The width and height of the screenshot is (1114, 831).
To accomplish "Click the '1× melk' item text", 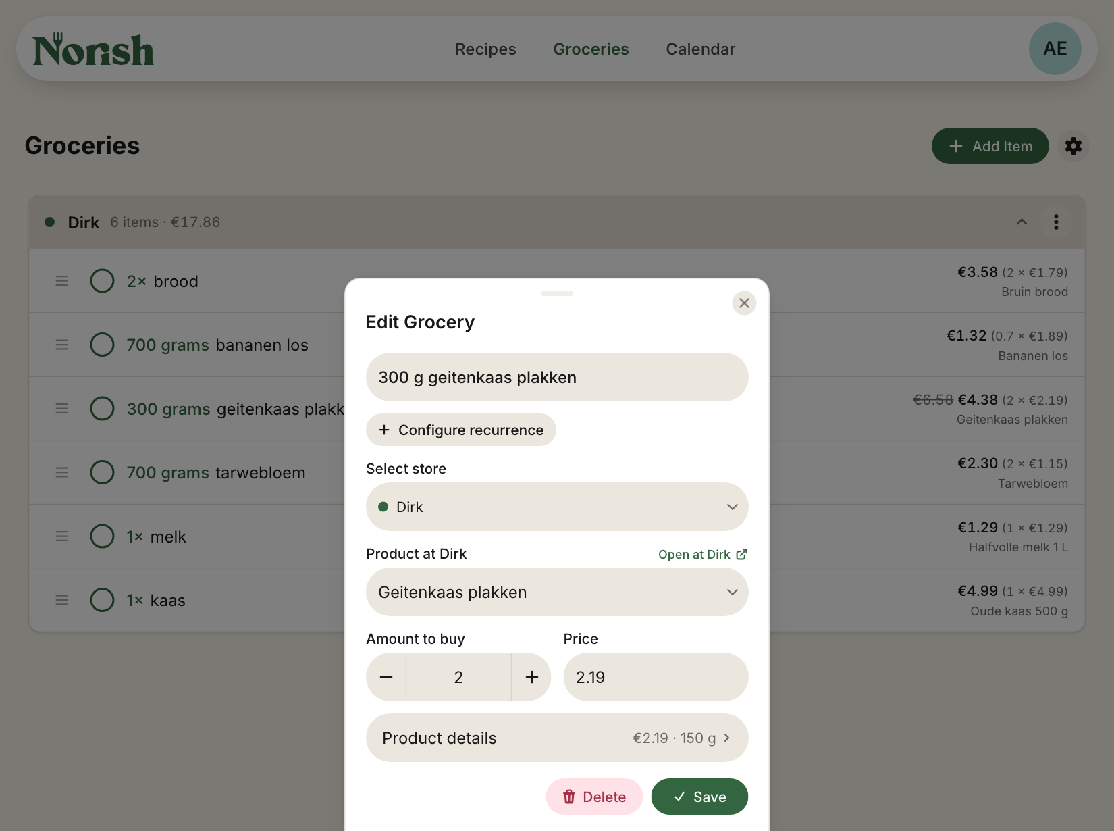I will (x=156, y=536).
